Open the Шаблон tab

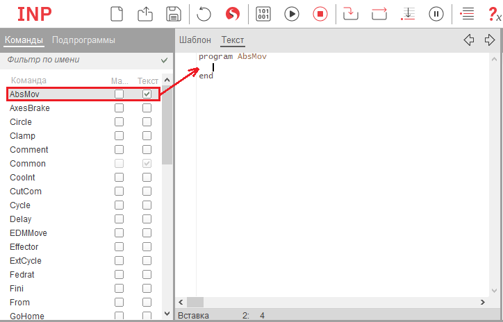pos(195,40)
